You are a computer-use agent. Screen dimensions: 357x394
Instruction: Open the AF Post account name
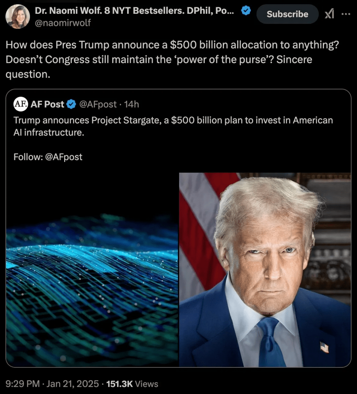47,104
